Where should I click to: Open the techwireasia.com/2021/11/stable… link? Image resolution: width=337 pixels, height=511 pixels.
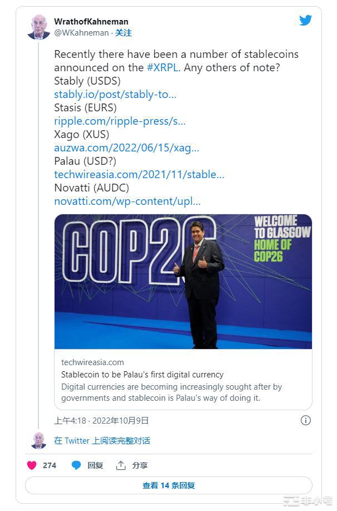(x=139, y=174)
